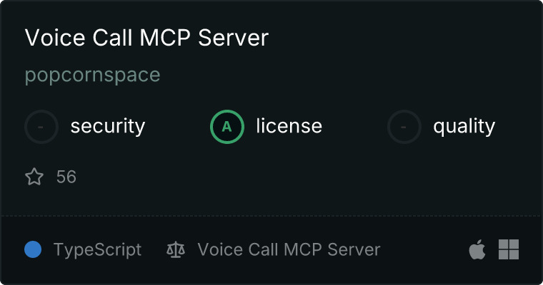Click blank footer area before the Apple icon
This screenshot has width=543, height=285.
[424, 249]
